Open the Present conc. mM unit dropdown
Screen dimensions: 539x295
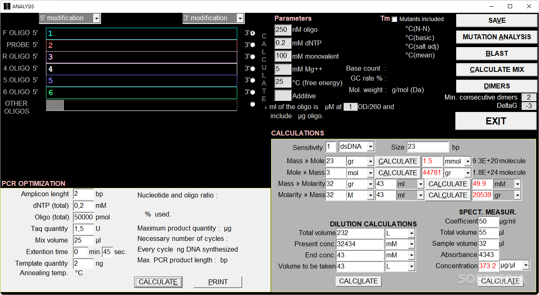pyautogui.click(x=411, y=244)
